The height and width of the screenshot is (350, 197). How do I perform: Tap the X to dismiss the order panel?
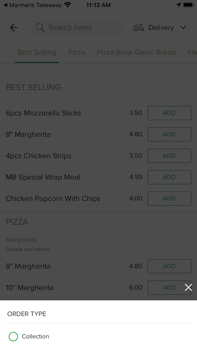coord(188,287)
